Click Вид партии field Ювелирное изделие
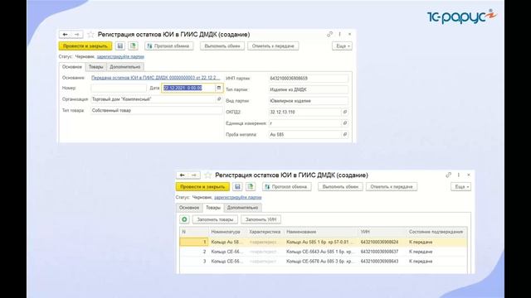The width and height of the screenshot is (531, 298). (308, 101)
